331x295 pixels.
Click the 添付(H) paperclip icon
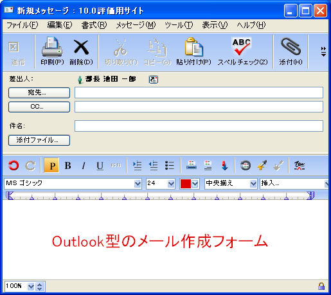[x=291, y=46]
